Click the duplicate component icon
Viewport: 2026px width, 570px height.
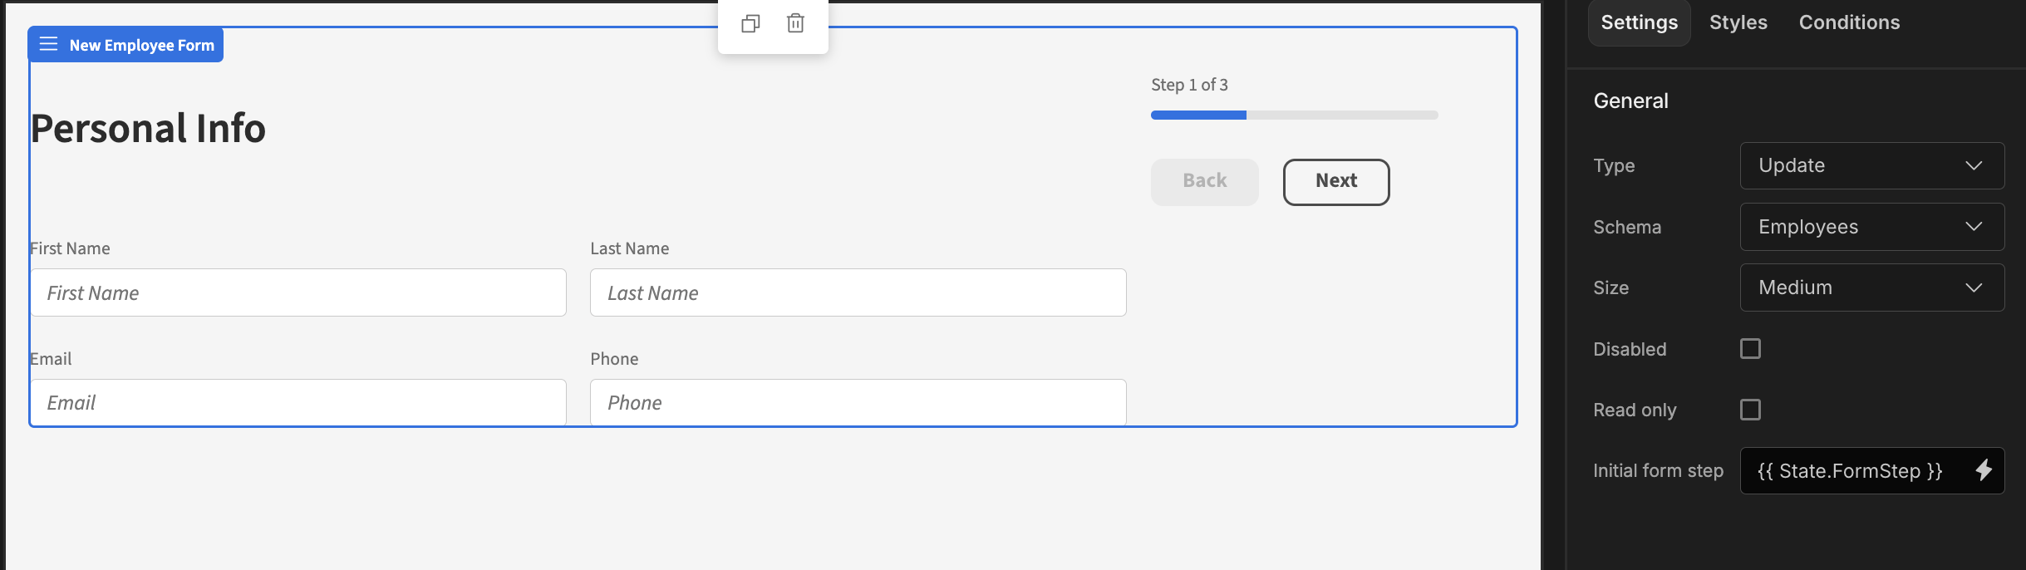click(750, 23)
